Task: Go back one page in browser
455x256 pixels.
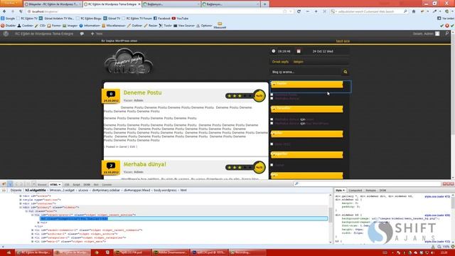Action: [4, 11]
